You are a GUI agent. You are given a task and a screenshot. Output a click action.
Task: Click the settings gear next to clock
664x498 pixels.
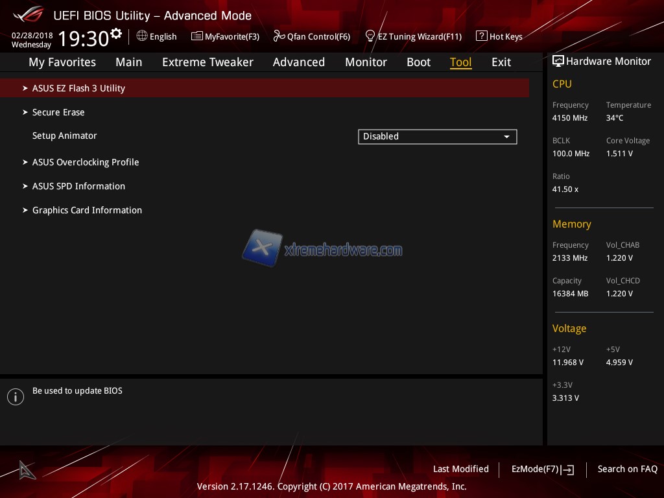(116, 33)
